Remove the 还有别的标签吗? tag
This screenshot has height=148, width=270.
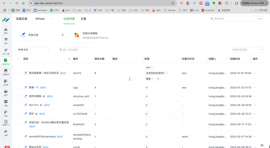tap(167, 73)
